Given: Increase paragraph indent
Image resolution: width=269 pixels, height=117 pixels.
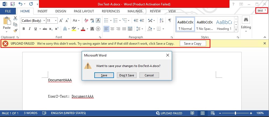Looking at the screenshot, I should [x=142, y=21].
